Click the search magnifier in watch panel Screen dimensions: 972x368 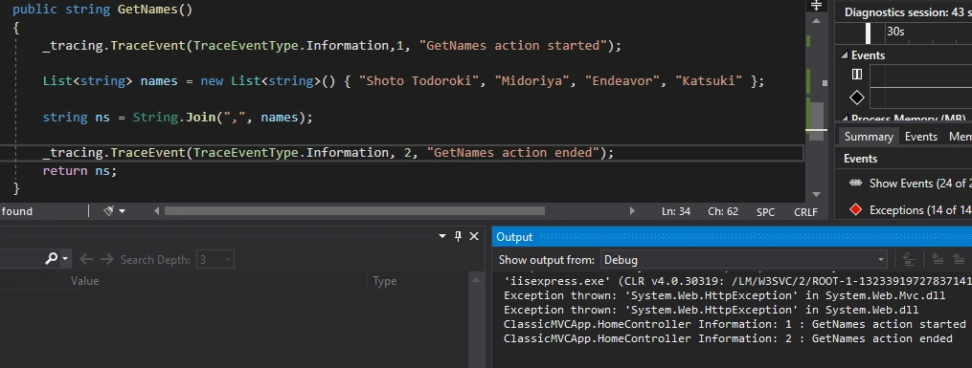point(52,259)
